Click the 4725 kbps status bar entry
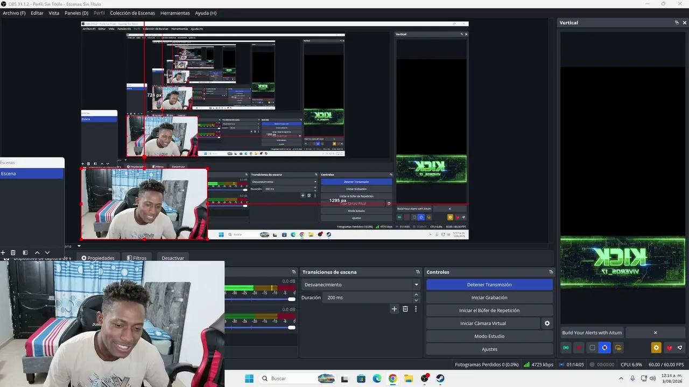Image resolution: width=689 pixels, height=387 pixels. tap(538, 364)
